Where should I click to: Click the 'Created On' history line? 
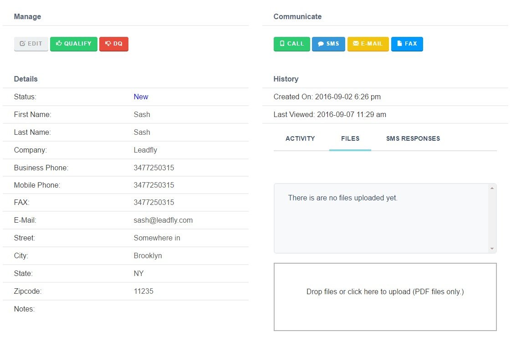[327, 97]
